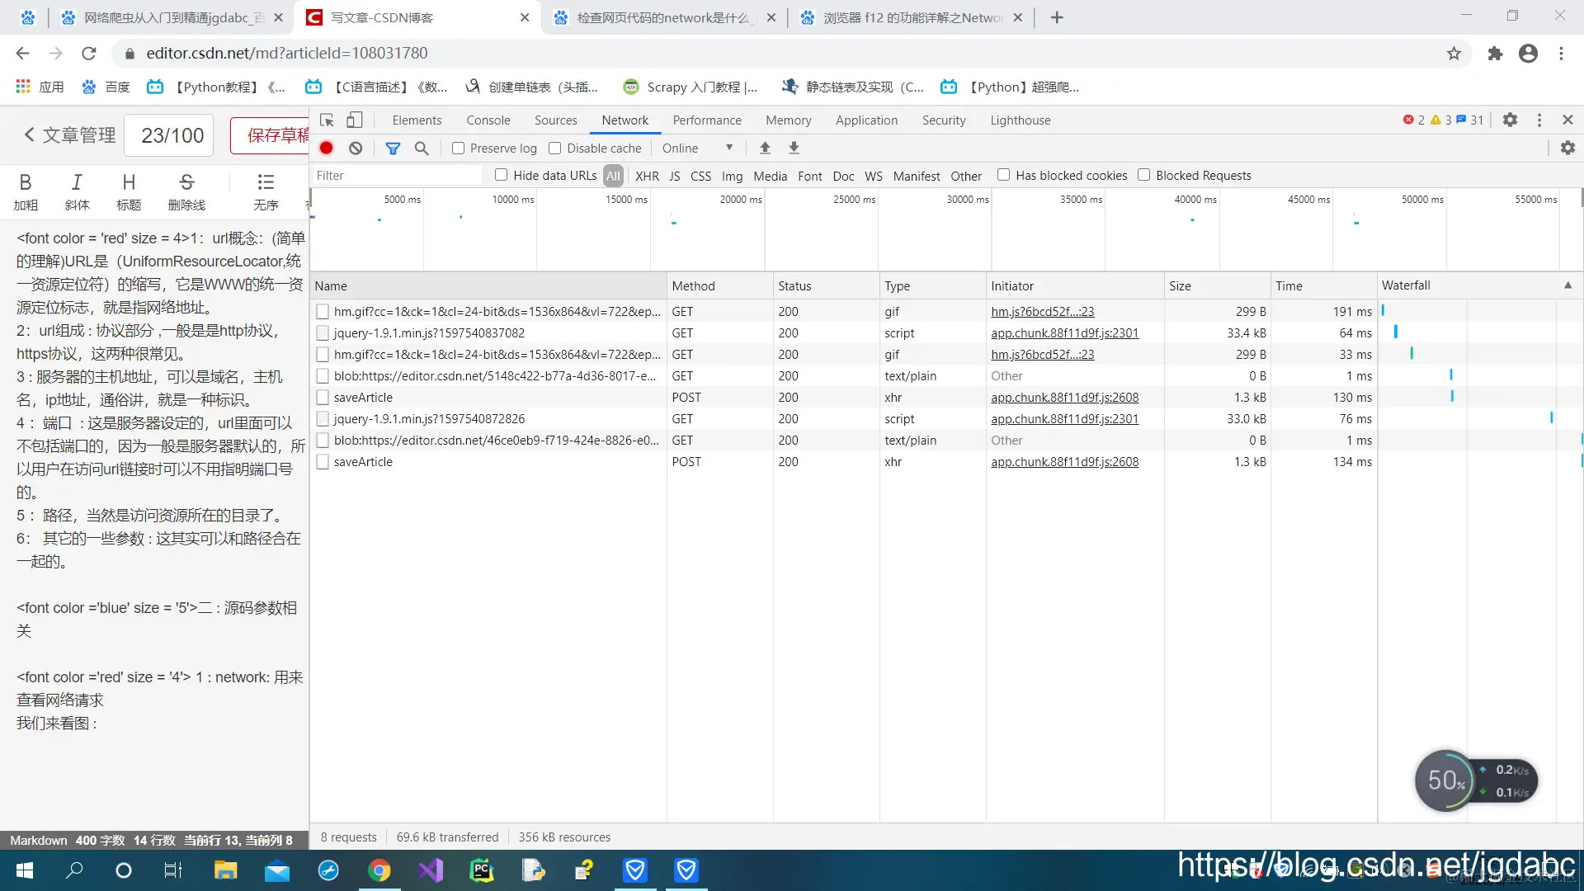Enable the Preserve log checkbox

point(459,148)
